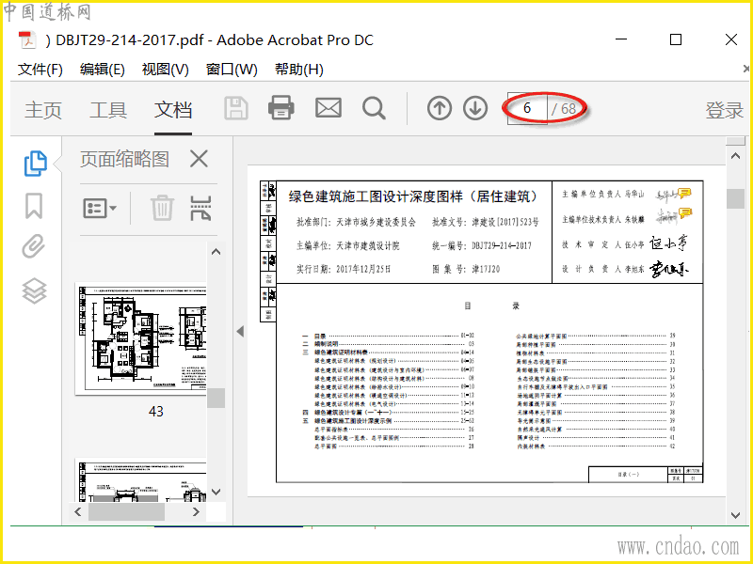
Task: Open the 文件(F) menu
Action: pyautogui.click(x=40, y=70)
